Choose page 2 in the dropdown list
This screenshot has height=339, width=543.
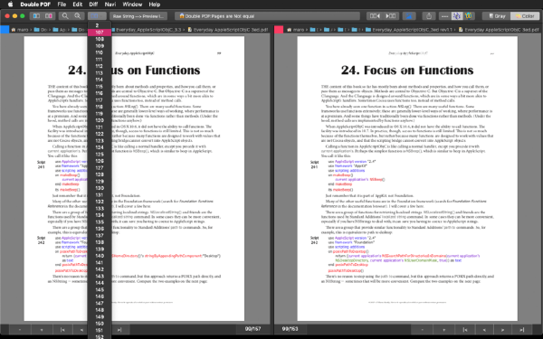tap(100, 25)
